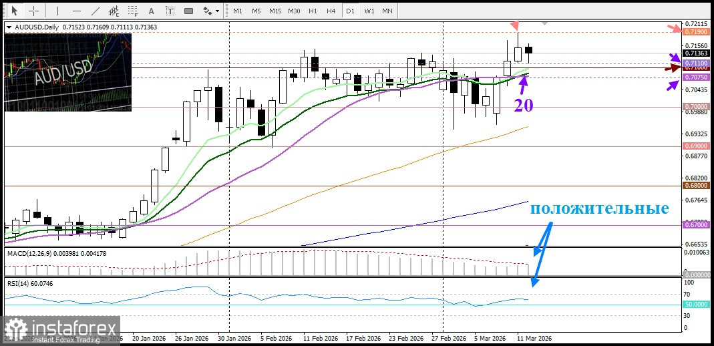
Task: Activate the crosshair tool
Action: [33, 11]
